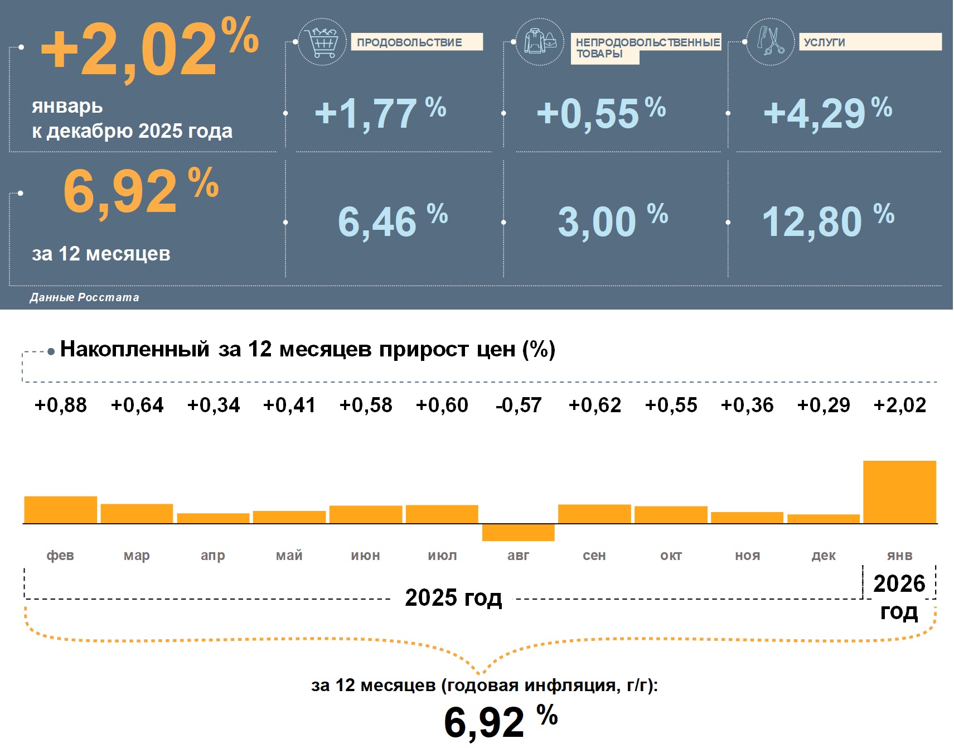Select the February bar in the chart
The image size is (954, 748).
point(60,509)
